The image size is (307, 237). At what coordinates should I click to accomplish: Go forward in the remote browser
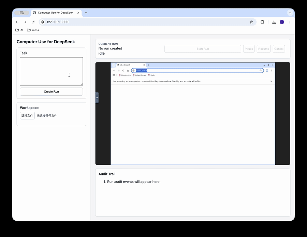[x=119, y=70]
